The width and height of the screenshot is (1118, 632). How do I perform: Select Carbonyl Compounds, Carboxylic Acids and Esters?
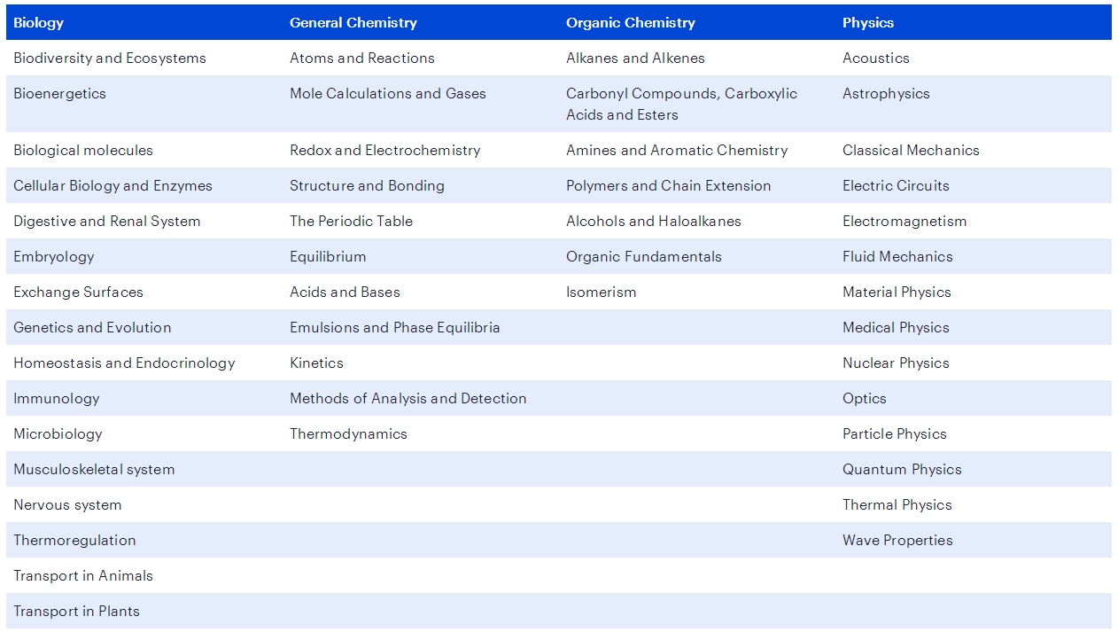tap(681, 105)
